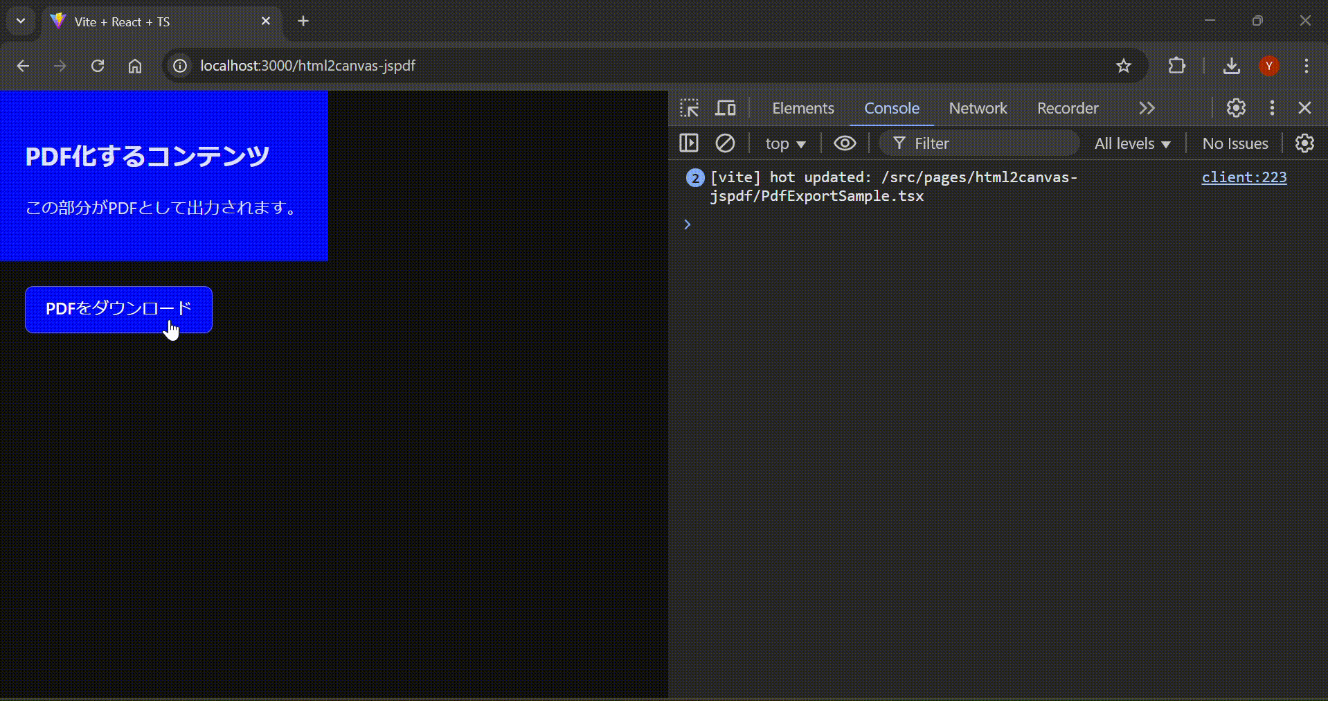1328x701 pixels.
Task: Open DevTools settings gear
Action: point(1236,108)
